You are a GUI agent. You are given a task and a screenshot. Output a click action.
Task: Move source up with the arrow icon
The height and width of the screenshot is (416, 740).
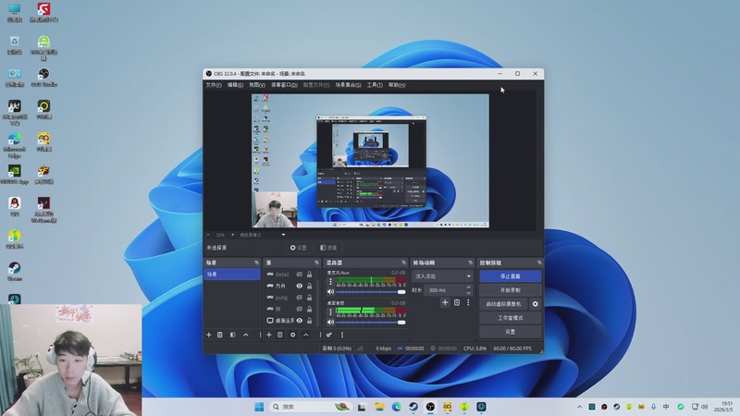[306, 335]
